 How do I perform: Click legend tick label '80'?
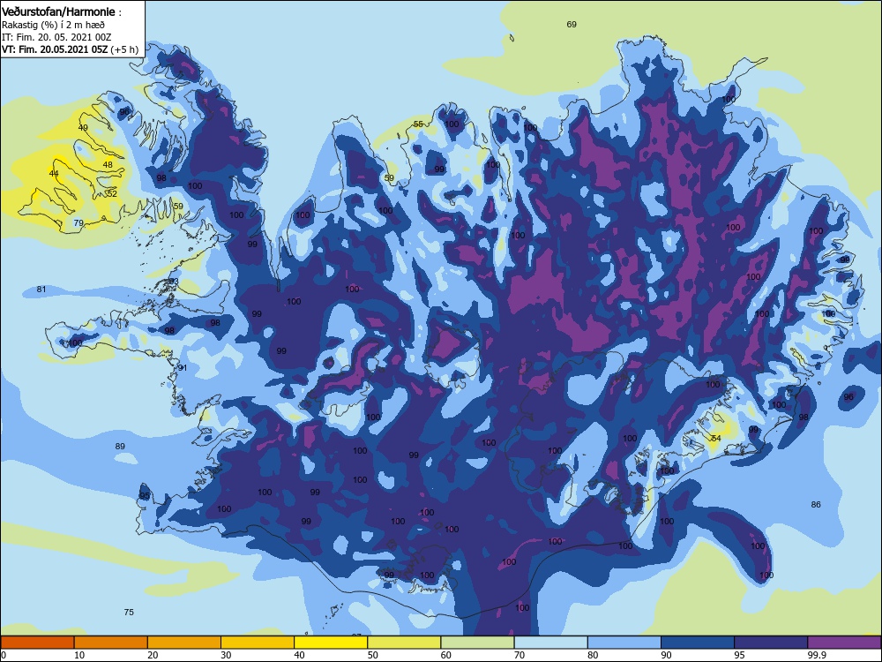(594, 655)
